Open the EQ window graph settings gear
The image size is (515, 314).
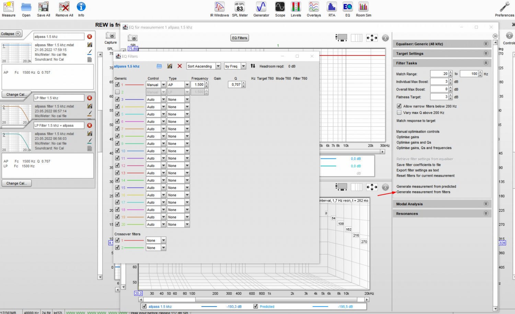385,38
